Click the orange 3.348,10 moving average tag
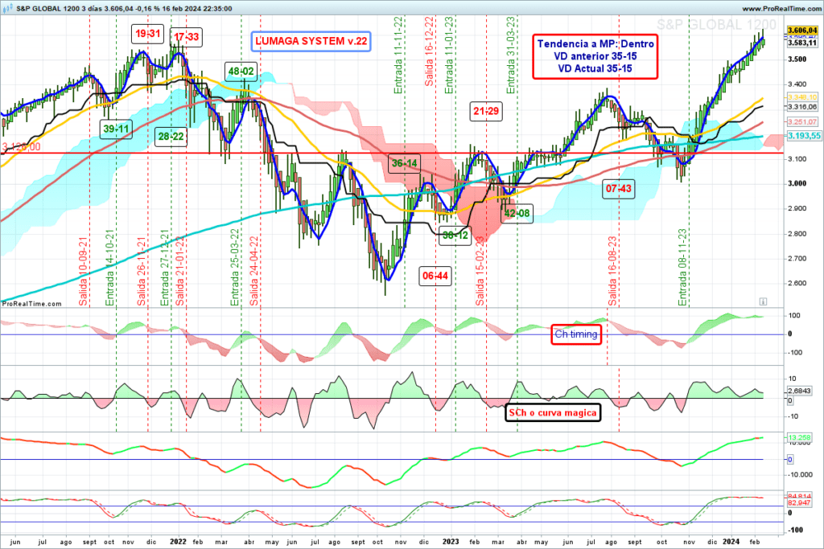The height and width of the screenshot is (549, 824). point(802,97)
